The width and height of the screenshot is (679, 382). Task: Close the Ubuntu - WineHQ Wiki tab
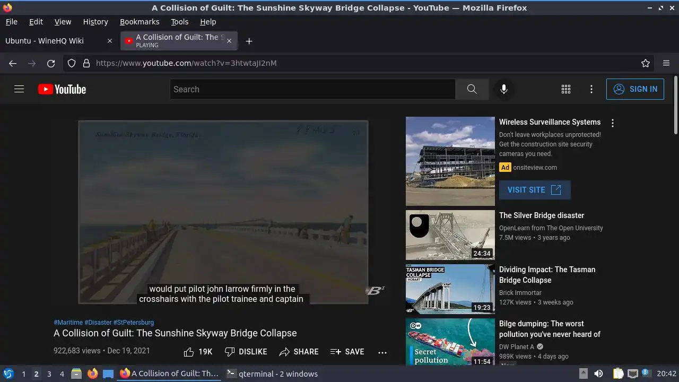click(x=110, y=41)
